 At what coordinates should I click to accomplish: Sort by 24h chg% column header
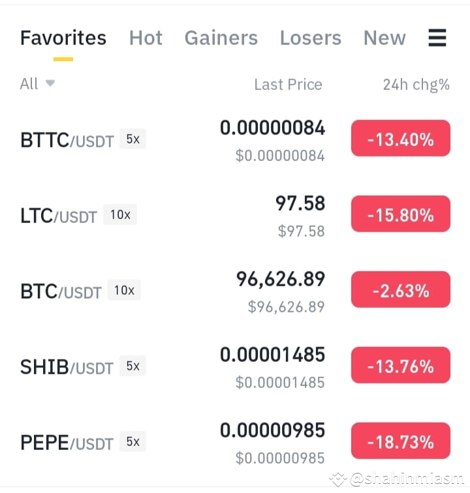click(x=416, y=85)
